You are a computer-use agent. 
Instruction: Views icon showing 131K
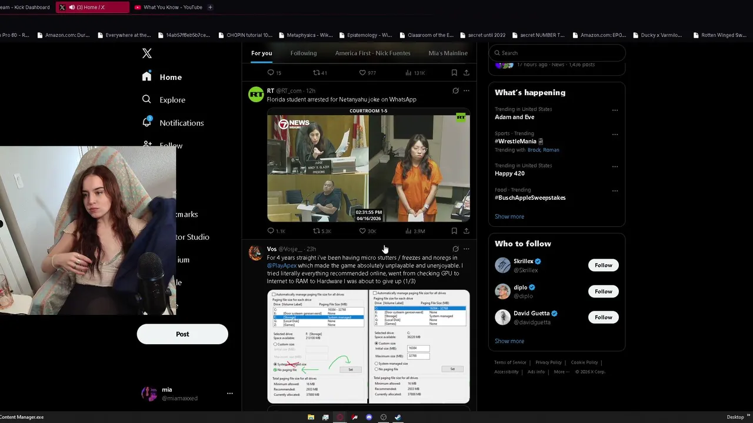(x=408, y=72)
